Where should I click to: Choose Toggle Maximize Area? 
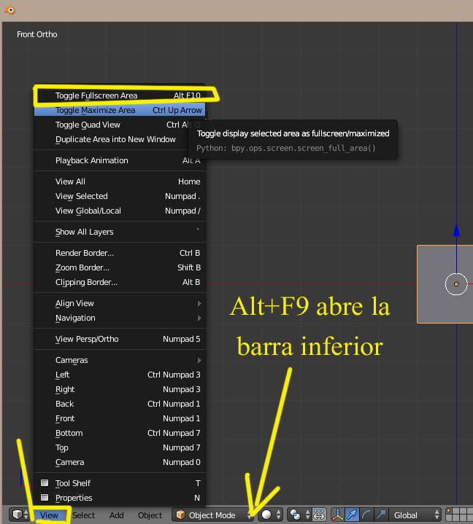pos(120,110)
